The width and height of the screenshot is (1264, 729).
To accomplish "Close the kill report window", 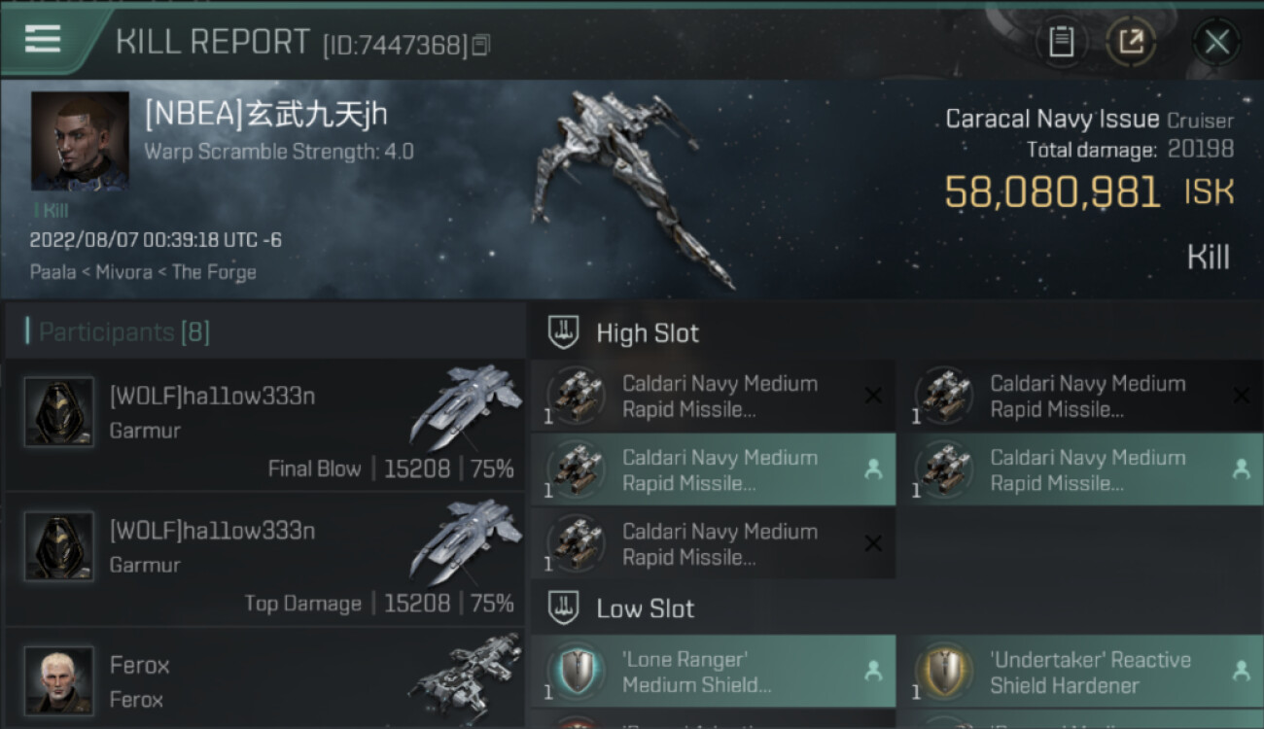I will tap(1216, 42).
